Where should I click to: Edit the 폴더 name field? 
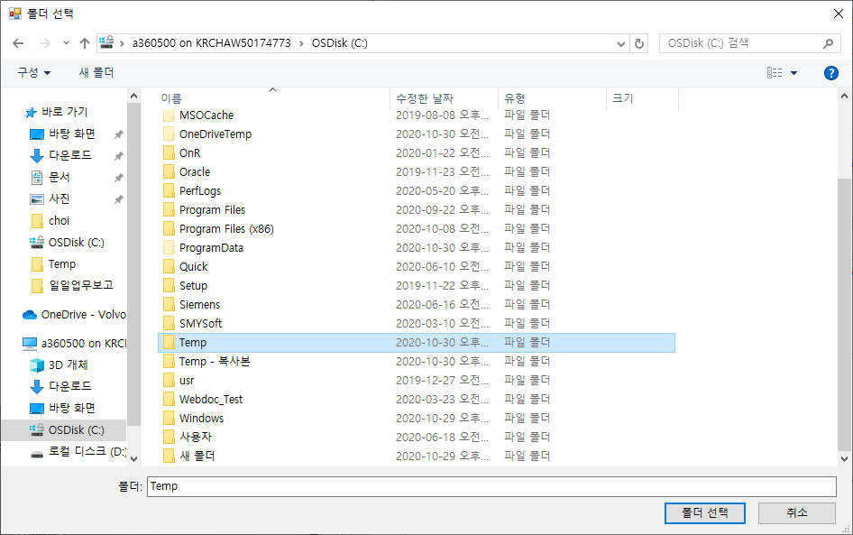[x=491, y=486]
